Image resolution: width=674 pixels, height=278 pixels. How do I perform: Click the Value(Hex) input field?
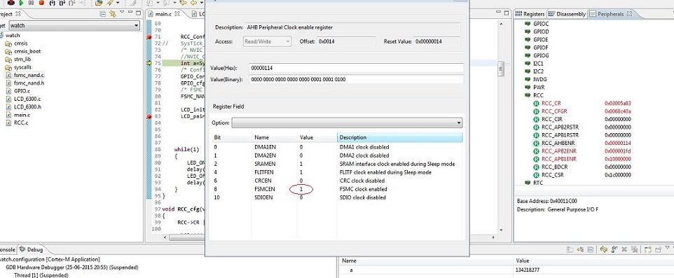click(x=356, y=68)
